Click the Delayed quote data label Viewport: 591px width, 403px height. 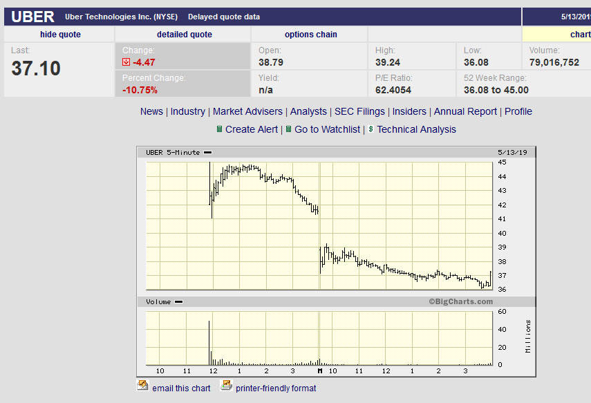click(224, 17)
